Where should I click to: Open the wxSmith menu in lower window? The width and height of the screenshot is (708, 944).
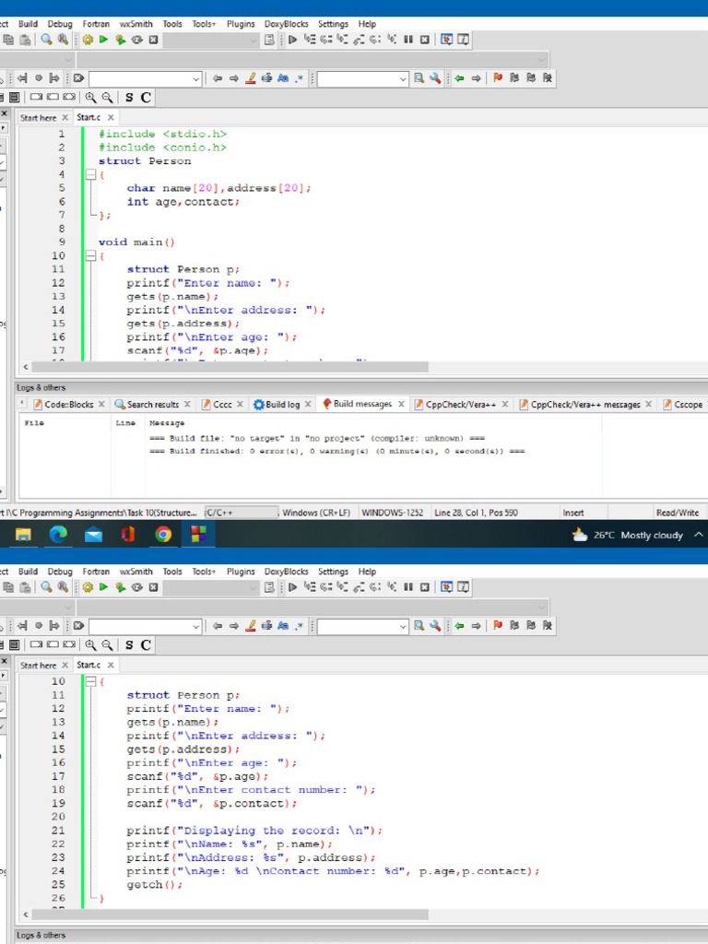(x=136, y=572)
